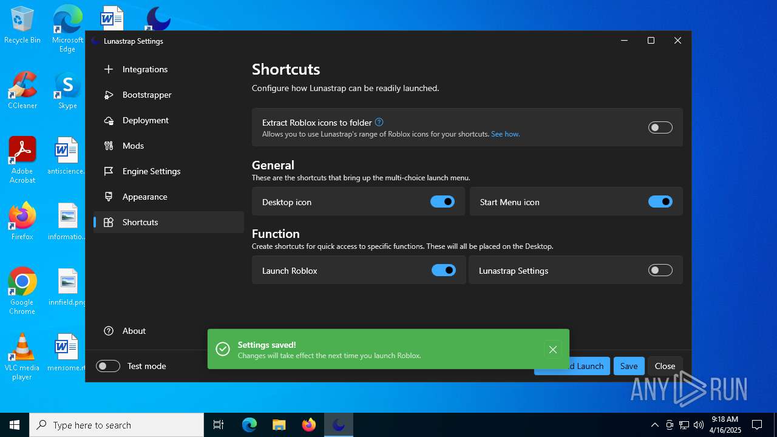Open Task View from taskbar

[219, 425]
